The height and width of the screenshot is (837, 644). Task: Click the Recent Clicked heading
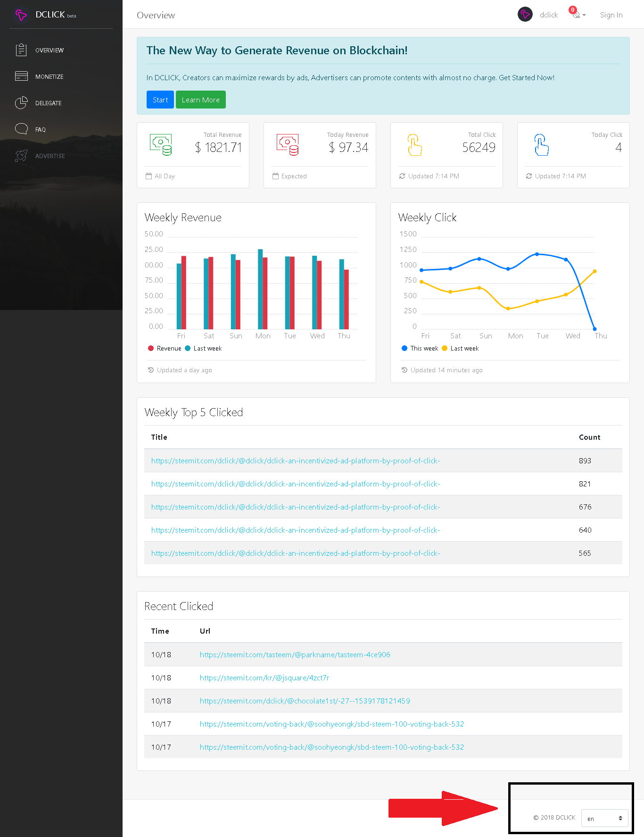coord(179,606)
